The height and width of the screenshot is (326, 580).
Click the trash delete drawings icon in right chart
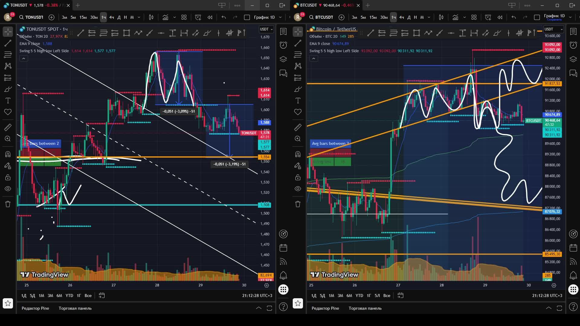(x=298, y=204)
